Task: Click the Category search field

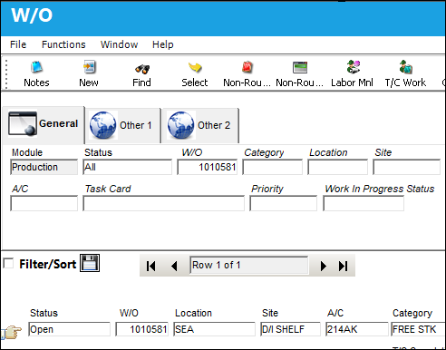Action: tap(273, 167)
